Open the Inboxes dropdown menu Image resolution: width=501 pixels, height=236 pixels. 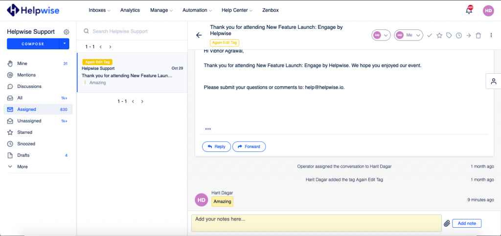click(x=99, y=10)
